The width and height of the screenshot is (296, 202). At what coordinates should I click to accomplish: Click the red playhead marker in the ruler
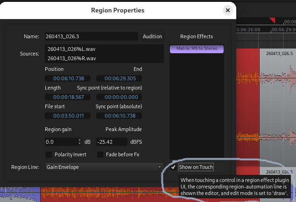(273, 20)
